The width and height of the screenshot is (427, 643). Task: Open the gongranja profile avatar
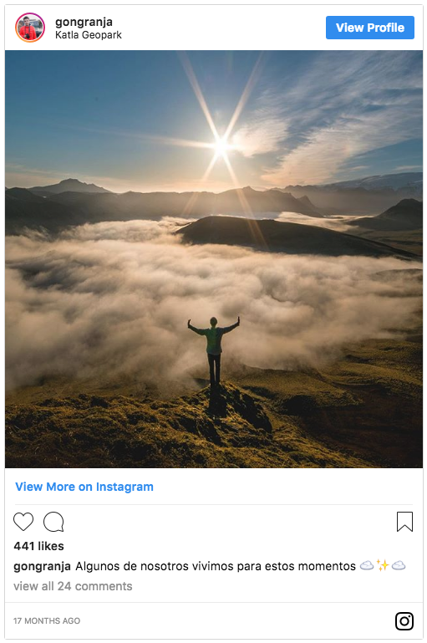click(x=30, y=28)
